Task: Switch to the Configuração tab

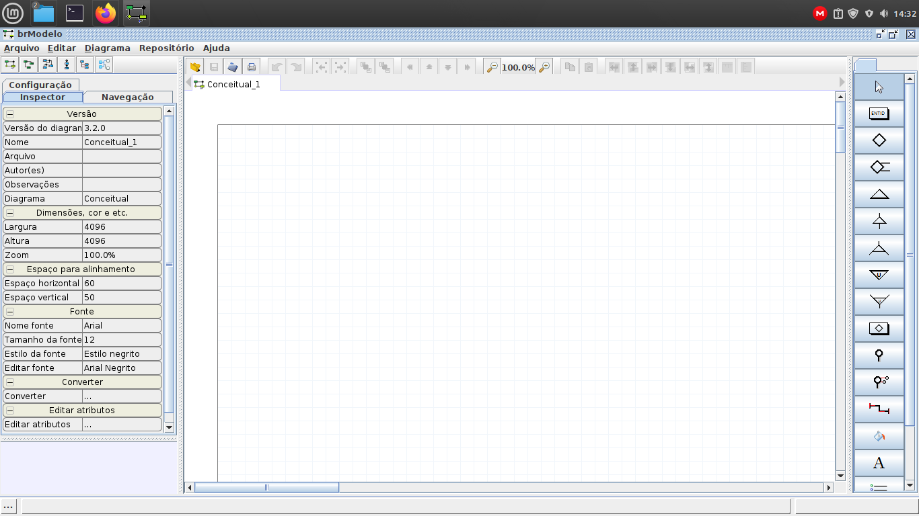Action: (x=40, y=85)
